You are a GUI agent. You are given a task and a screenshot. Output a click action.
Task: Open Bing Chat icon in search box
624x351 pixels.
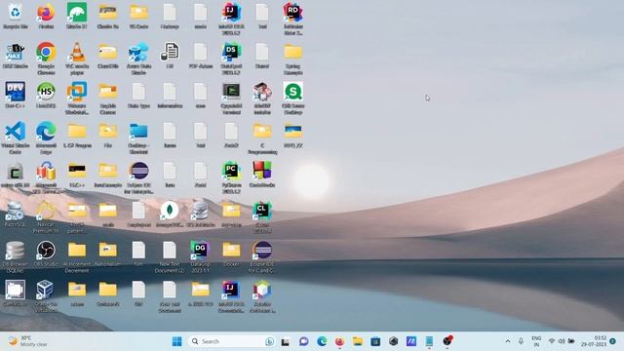click(x=269, y=341)
